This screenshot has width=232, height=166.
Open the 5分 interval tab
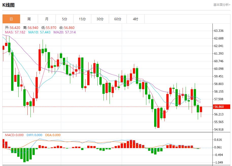click(64, 19)
